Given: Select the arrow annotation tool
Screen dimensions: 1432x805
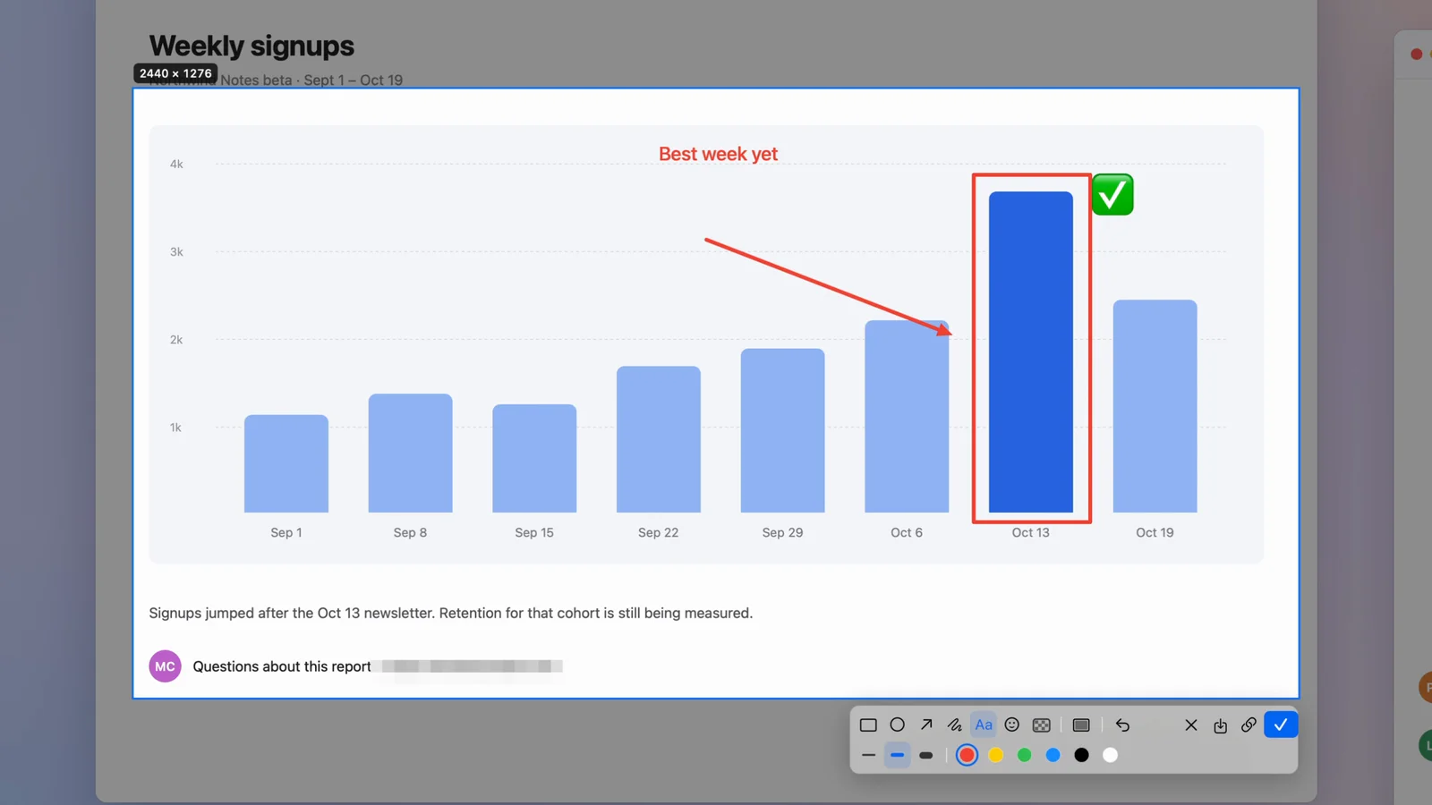Looking at the screenshot, I should coord(926,725).
